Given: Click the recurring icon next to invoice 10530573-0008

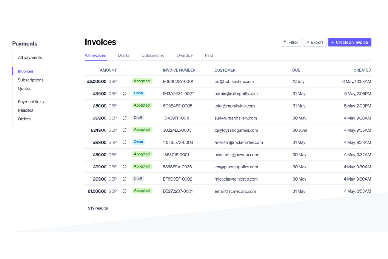Looking at the screenshot, I should pos(125,142).
